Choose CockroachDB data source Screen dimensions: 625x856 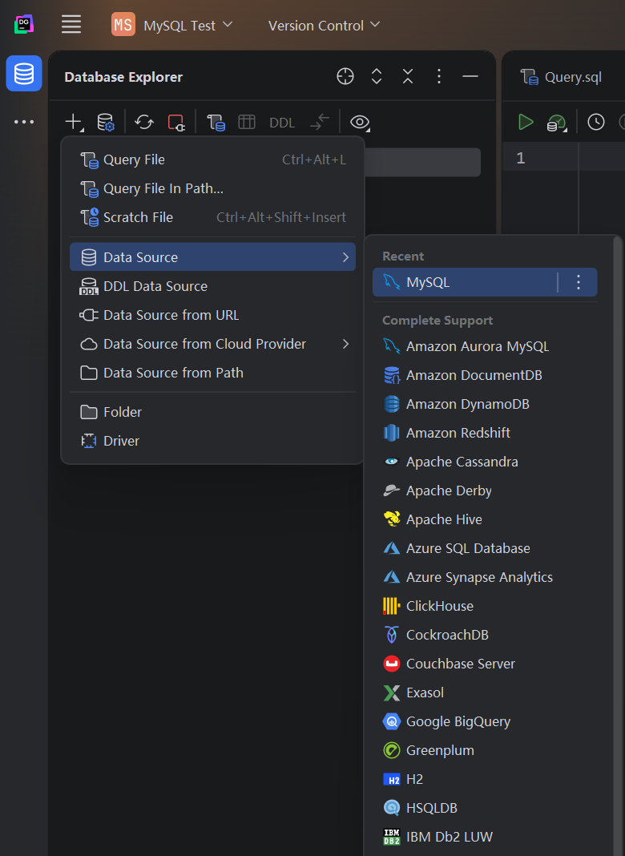[x=485, y=636]
